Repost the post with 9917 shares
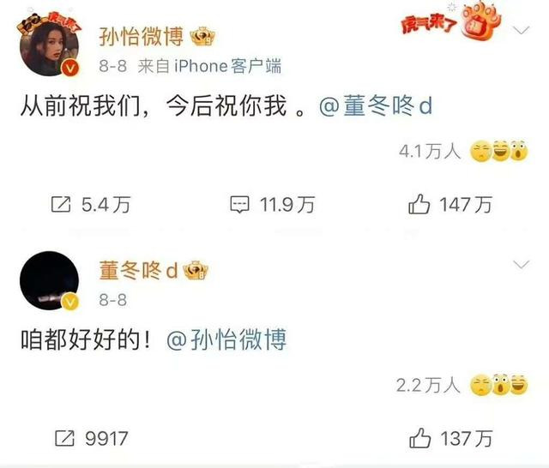The width and height of the screenshot is (549, 468). (65, 438)
